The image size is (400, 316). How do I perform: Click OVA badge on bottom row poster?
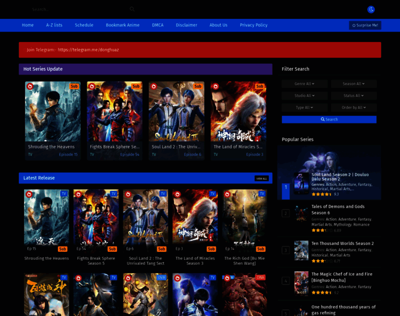[162, 278]
